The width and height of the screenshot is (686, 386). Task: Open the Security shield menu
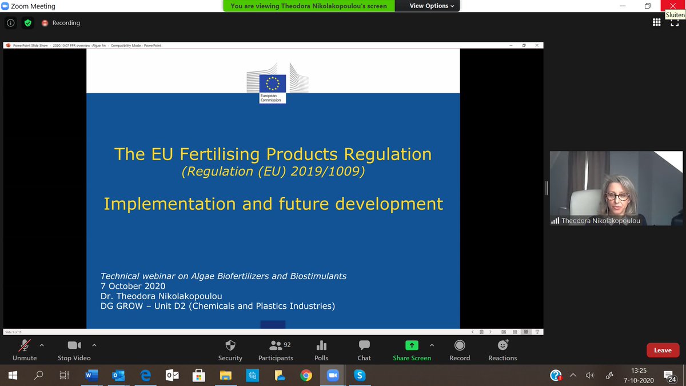230,350
